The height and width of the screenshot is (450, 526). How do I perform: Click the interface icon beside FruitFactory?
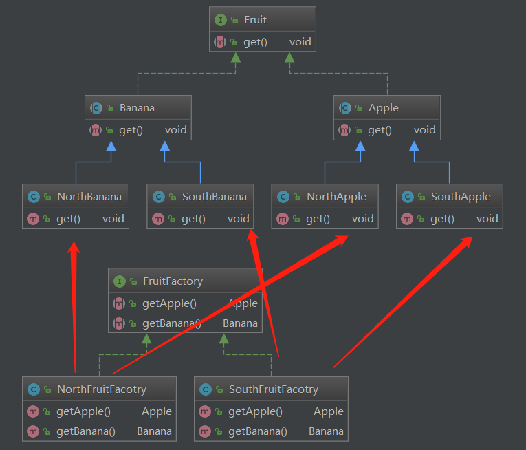[x=120, y=281]
